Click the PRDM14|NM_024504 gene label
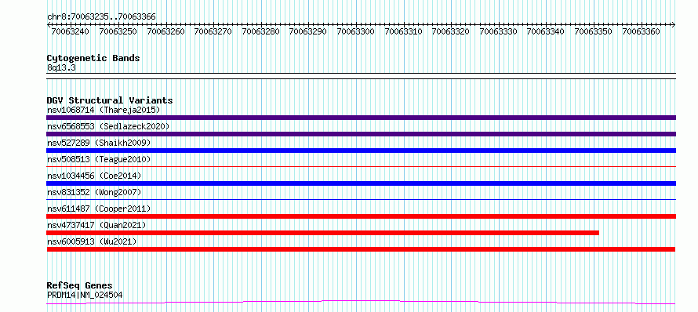This screenshot has width=698, height=312. (x=85, y=295)
